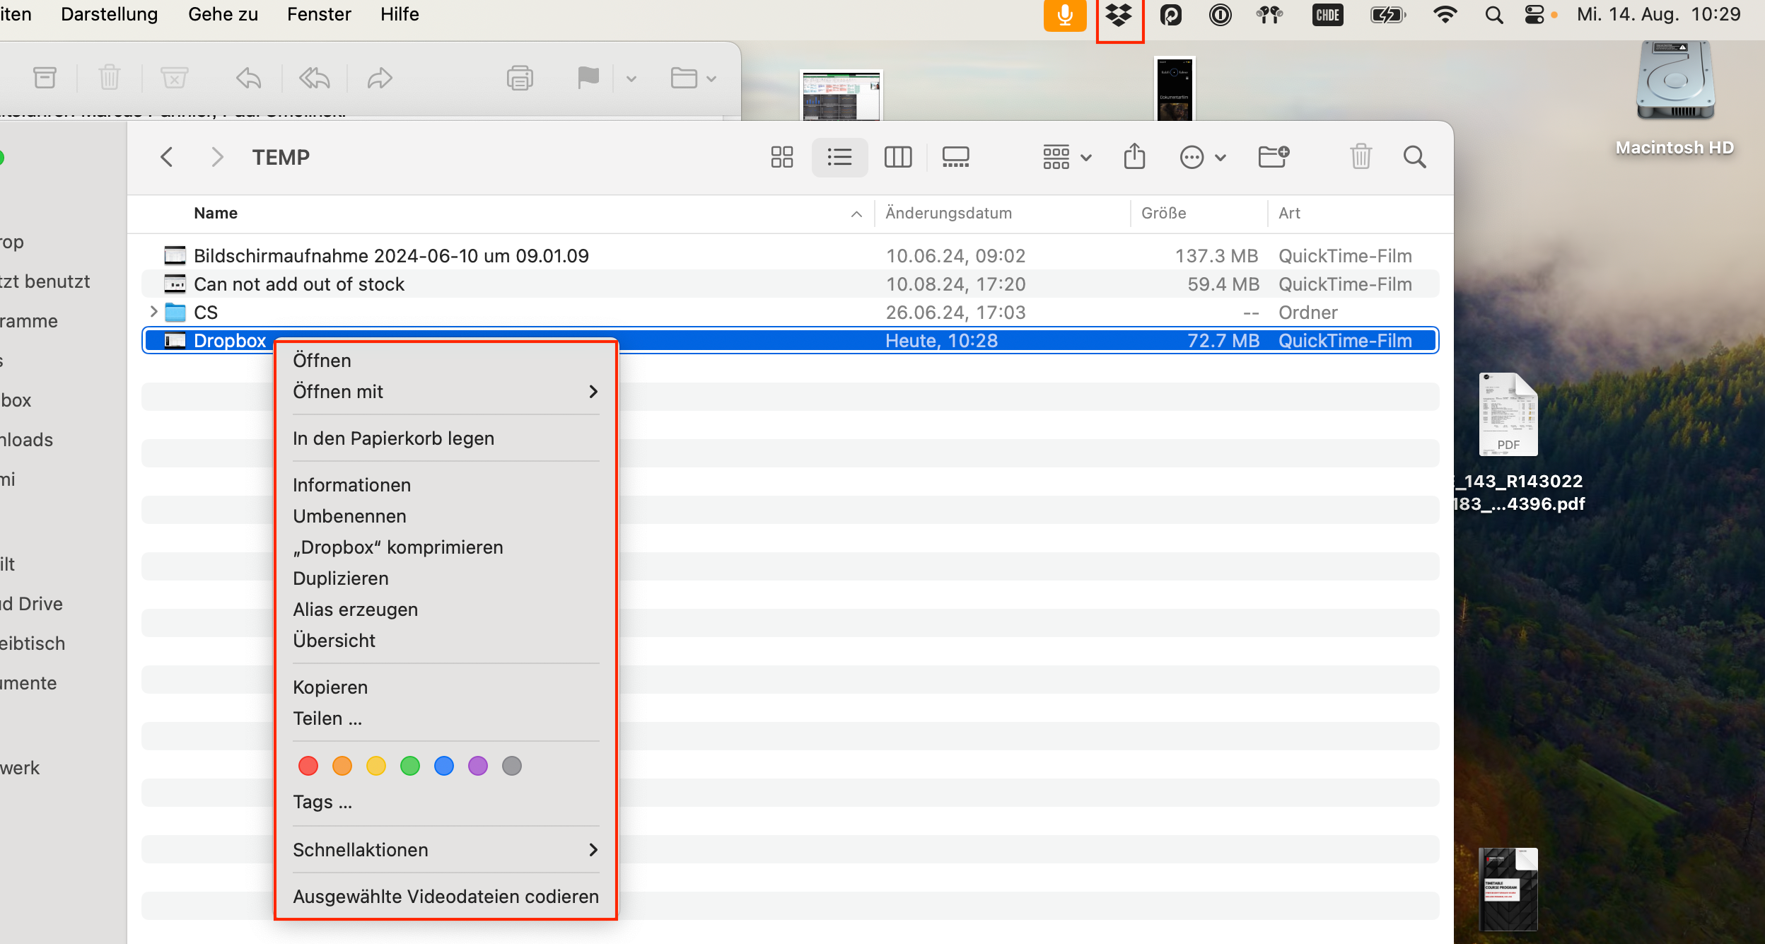Open the Dropbox menu bar icon
The image size is (1765, 944).
click(x=1119, y=16)
